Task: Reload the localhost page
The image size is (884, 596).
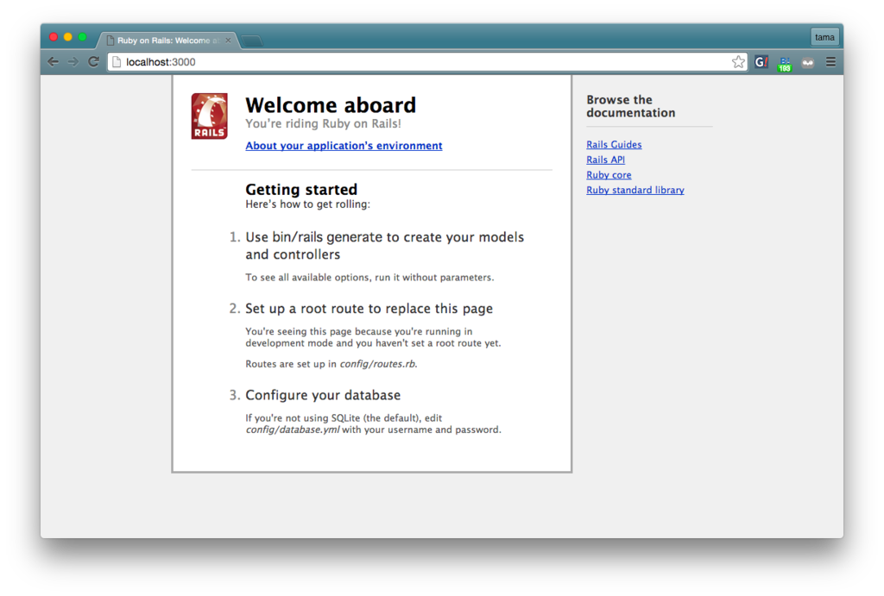Action: (93, 62)
